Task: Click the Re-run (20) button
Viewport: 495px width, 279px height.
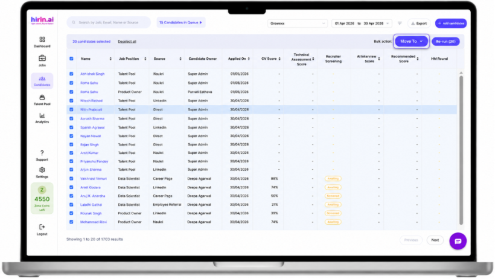Action: [445, 42]
